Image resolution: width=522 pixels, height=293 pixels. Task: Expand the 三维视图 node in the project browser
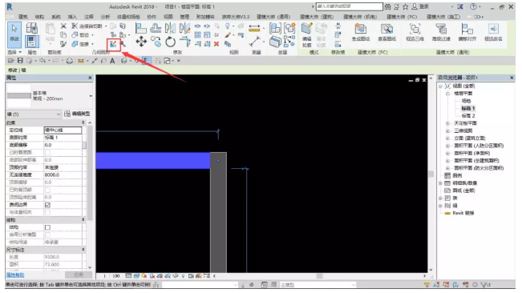[x=447, y=130]
